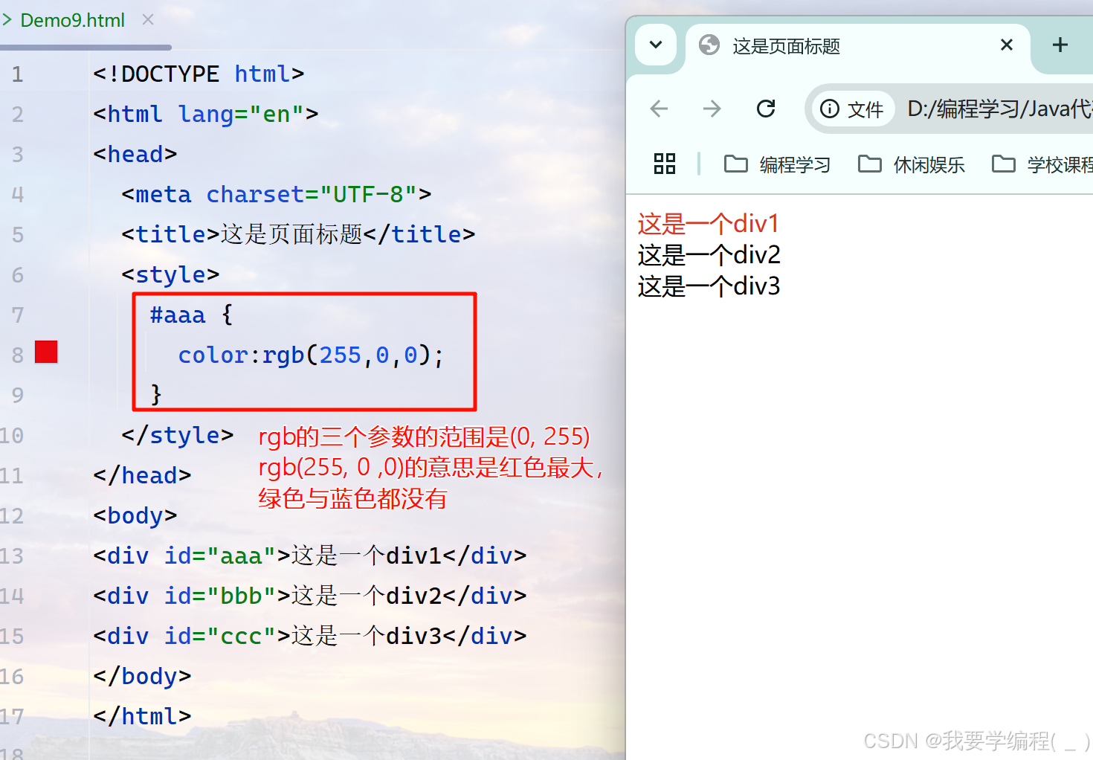Click the <title> tag line in editor
1093x760 pixels.
click(298, 235)
